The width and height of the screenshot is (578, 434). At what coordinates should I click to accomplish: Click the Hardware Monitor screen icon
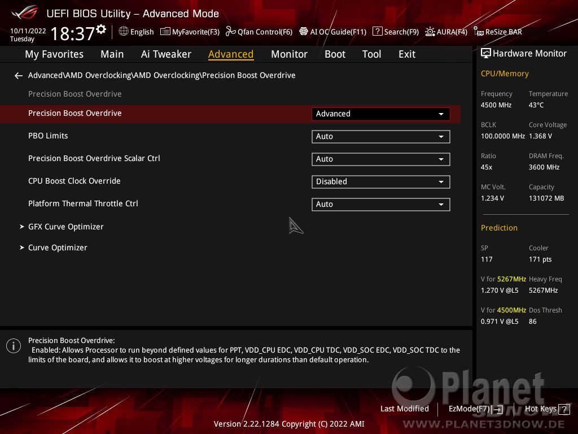(486, 53)
